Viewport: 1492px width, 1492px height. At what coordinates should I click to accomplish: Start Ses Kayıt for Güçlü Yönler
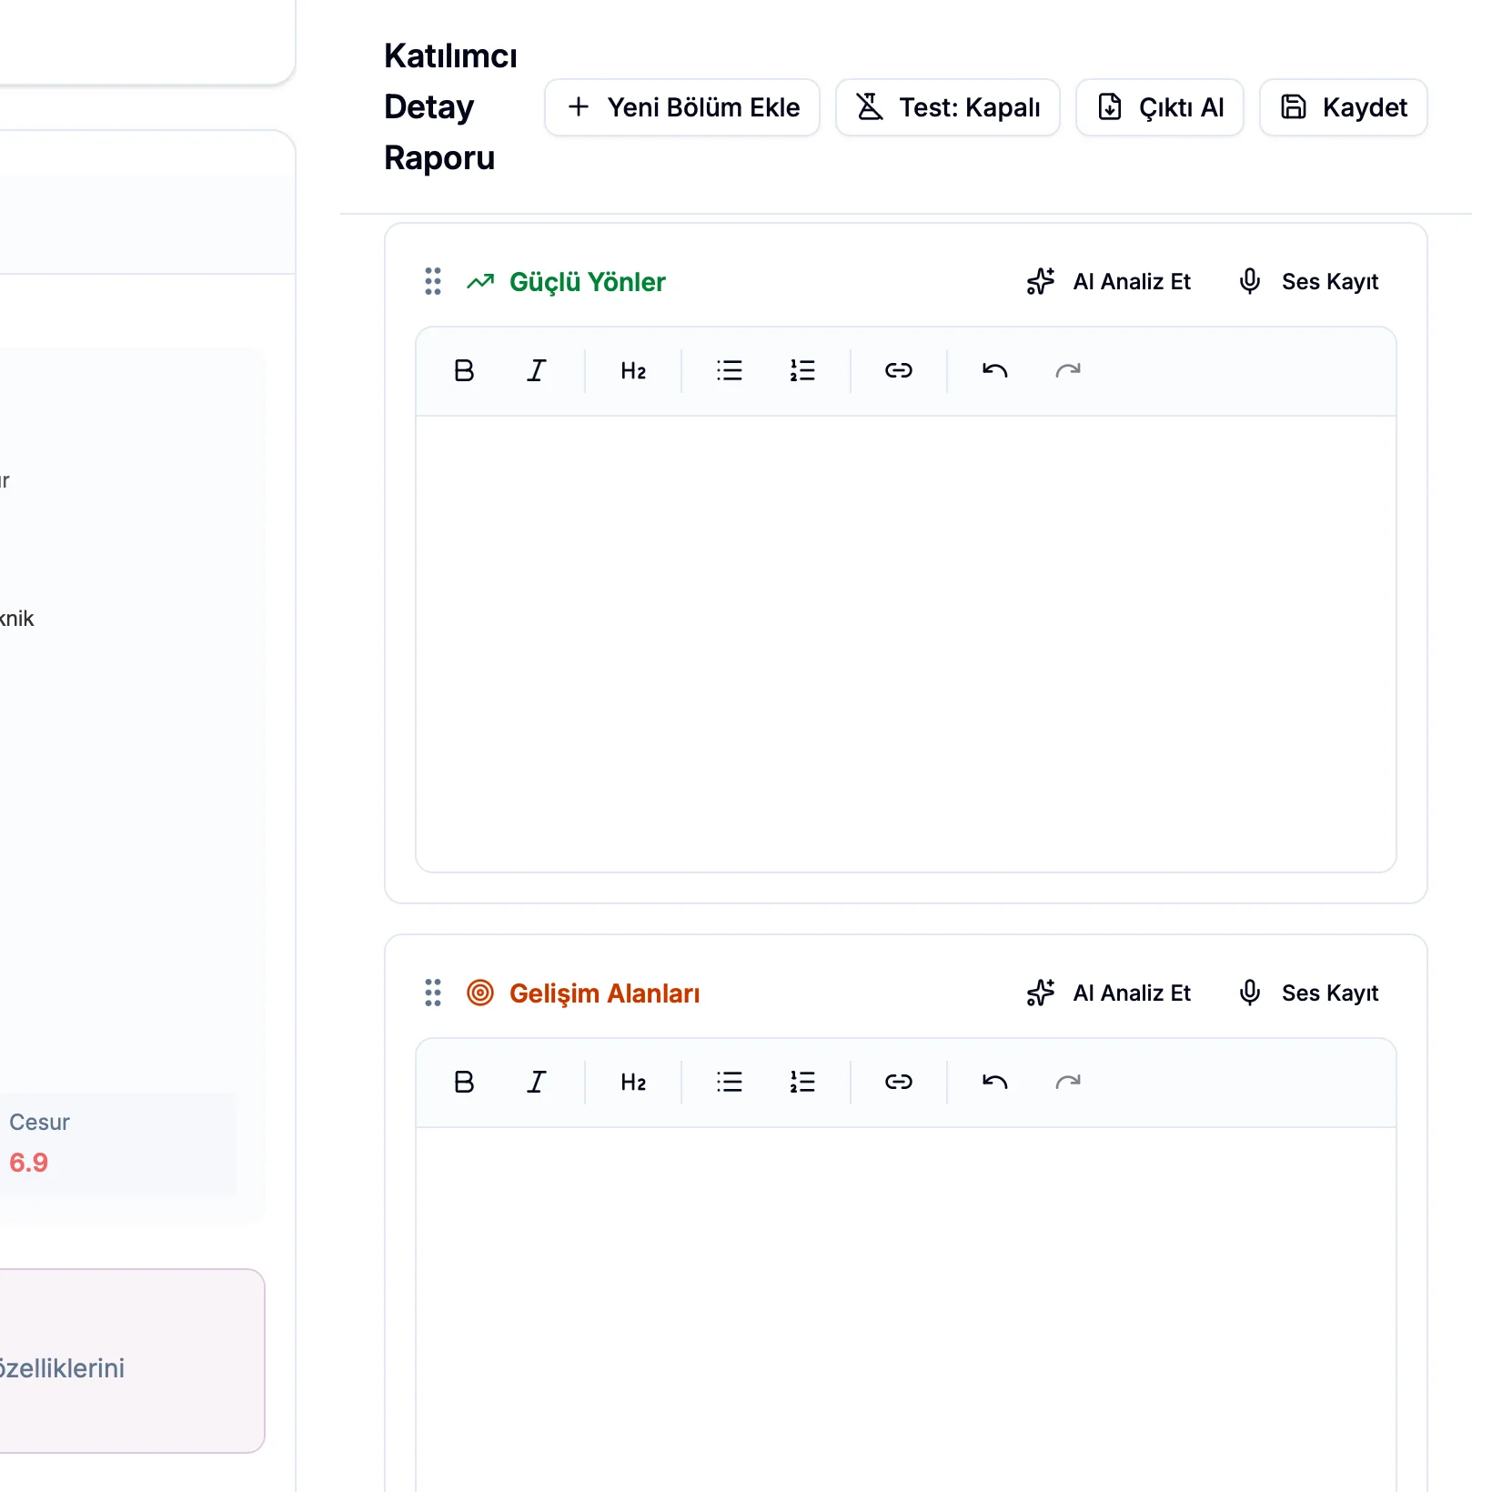tap(1309, 282)
